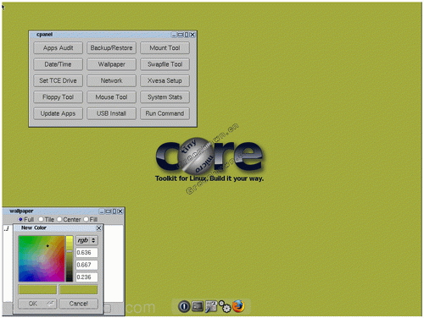Viewport: 424px width, 318px height.
Task: Click the power/exit icon in the dock
Action: pos(184,306)
